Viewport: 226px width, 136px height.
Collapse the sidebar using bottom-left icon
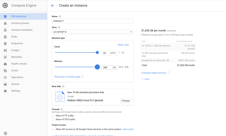5,133
